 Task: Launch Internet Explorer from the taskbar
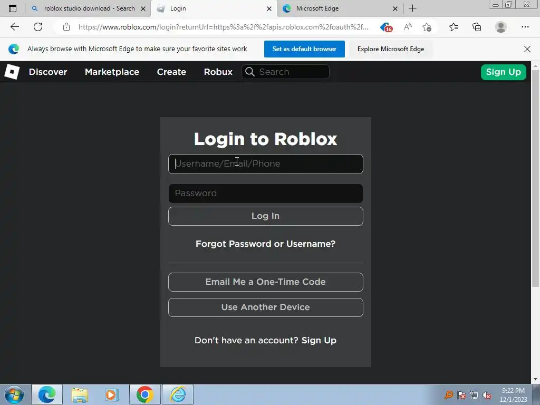tap(178, 394)
